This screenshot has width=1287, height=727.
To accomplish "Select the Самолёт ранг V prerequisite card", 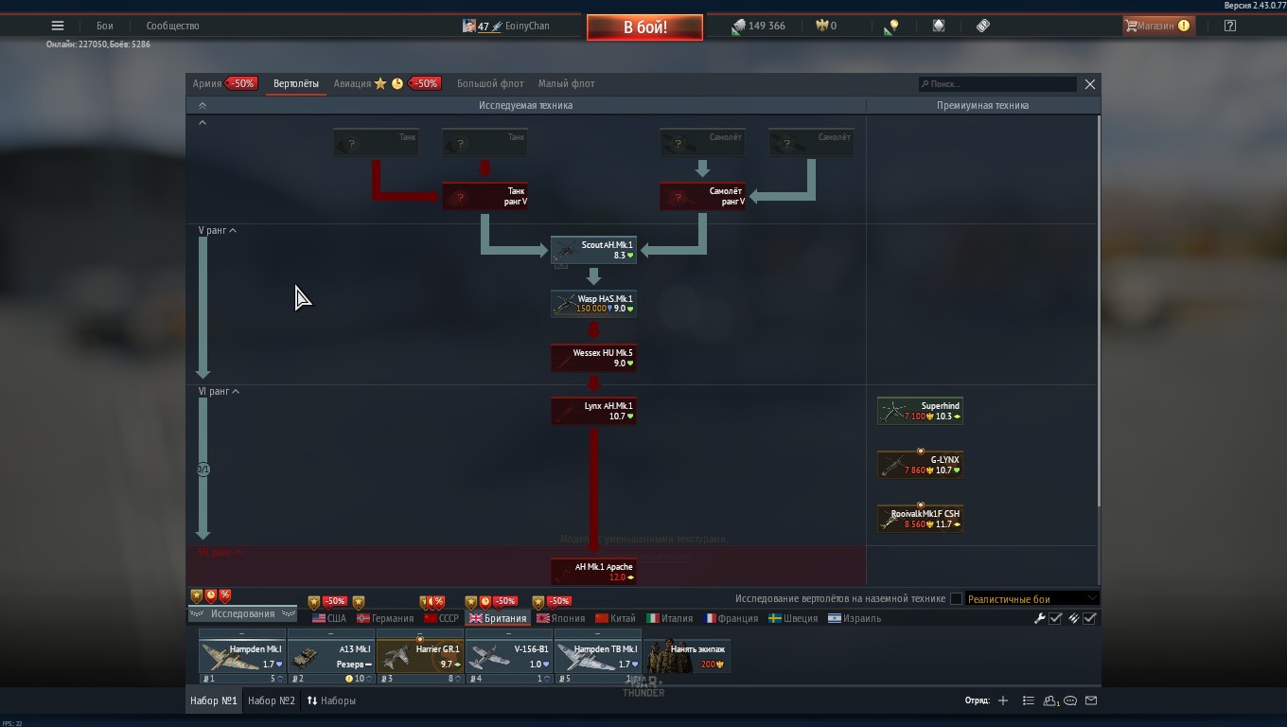I will click(702, 197).
